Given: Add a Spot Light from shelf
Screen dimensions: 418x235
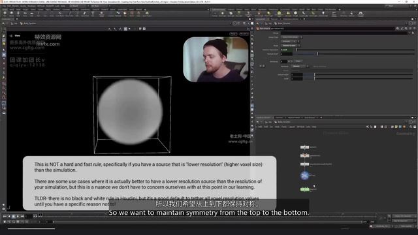Looking at the screenshot, I should click(231, 14).
